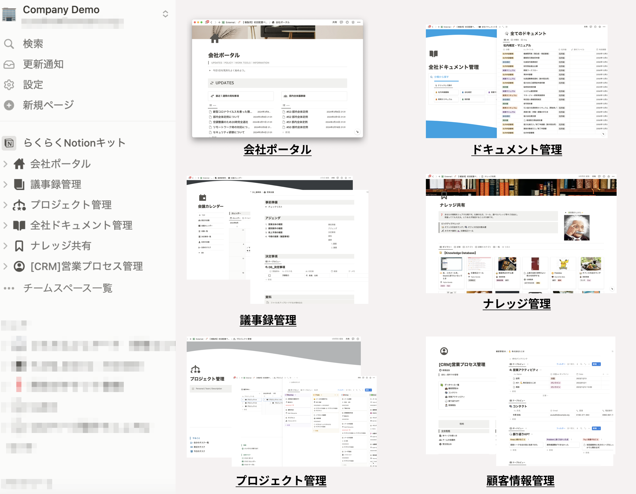Open 設定 gear icon
The image size is (636, 494).
[x=9, y=85]
